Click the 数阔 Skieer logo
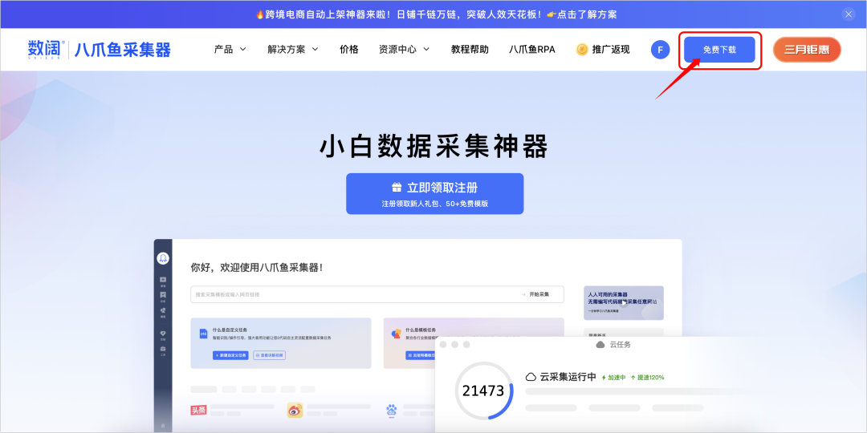 pyautogui.click(x=46, y=50)
